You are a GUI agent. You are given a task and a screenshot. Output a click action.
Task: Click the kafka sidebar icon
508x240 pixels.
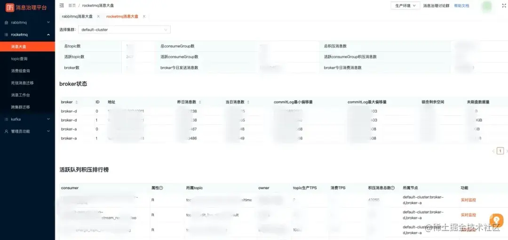click(x=7, y=119)
